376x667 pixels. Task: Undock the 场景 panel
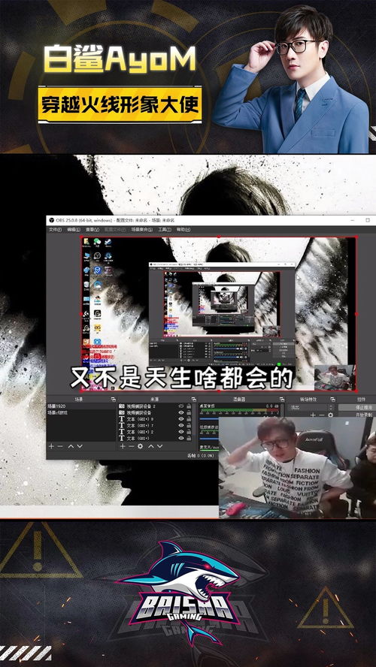113,400
